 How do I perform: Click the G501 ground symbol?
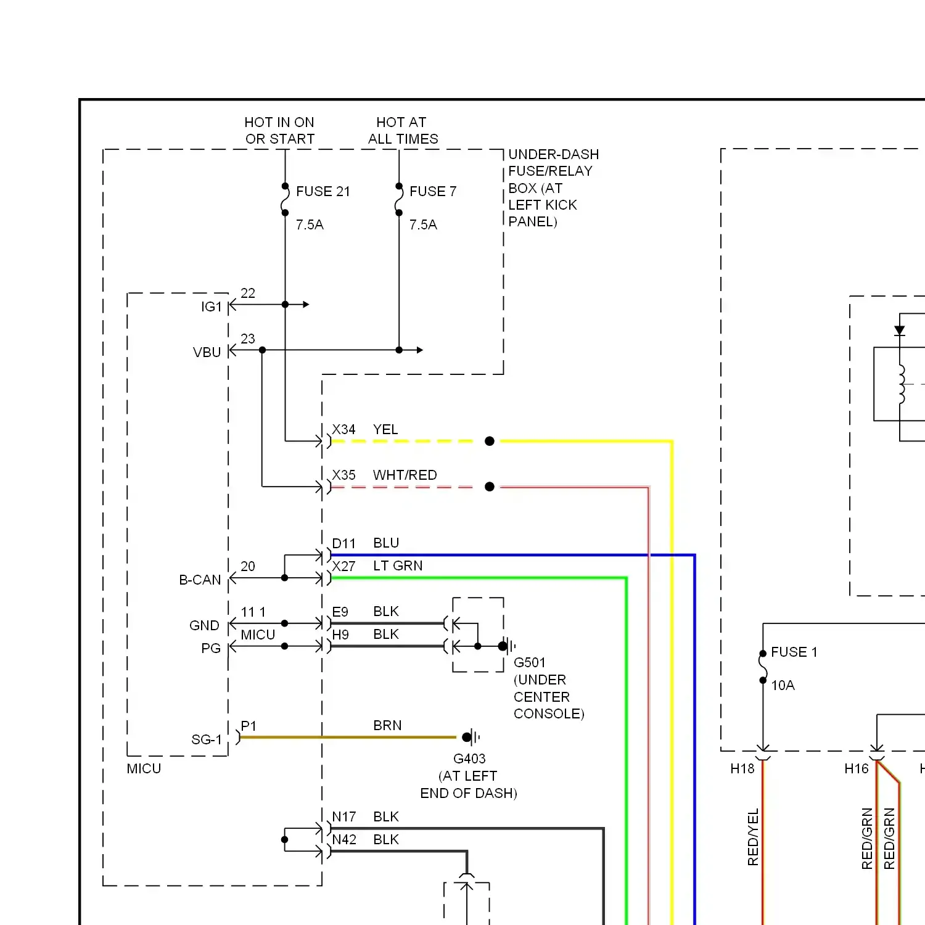[508, 646]
